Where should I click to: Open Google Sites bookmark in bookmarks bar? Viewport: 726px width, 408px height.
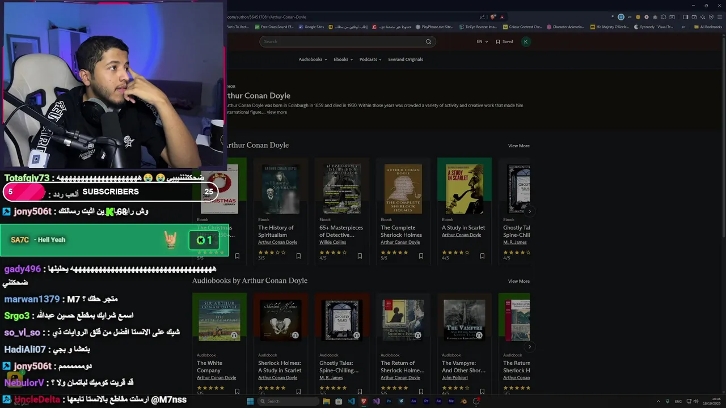pos(311,27)
